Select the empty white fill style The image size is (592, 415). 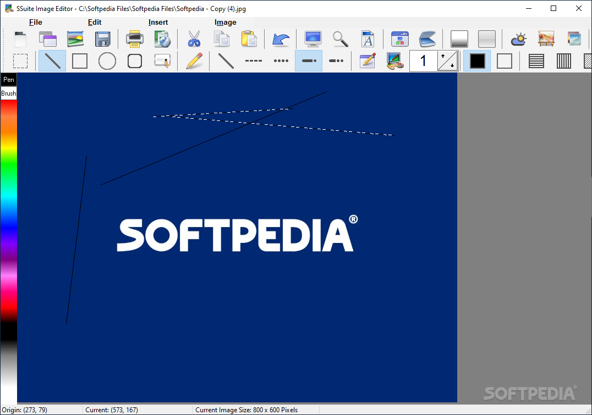point(505,61)
